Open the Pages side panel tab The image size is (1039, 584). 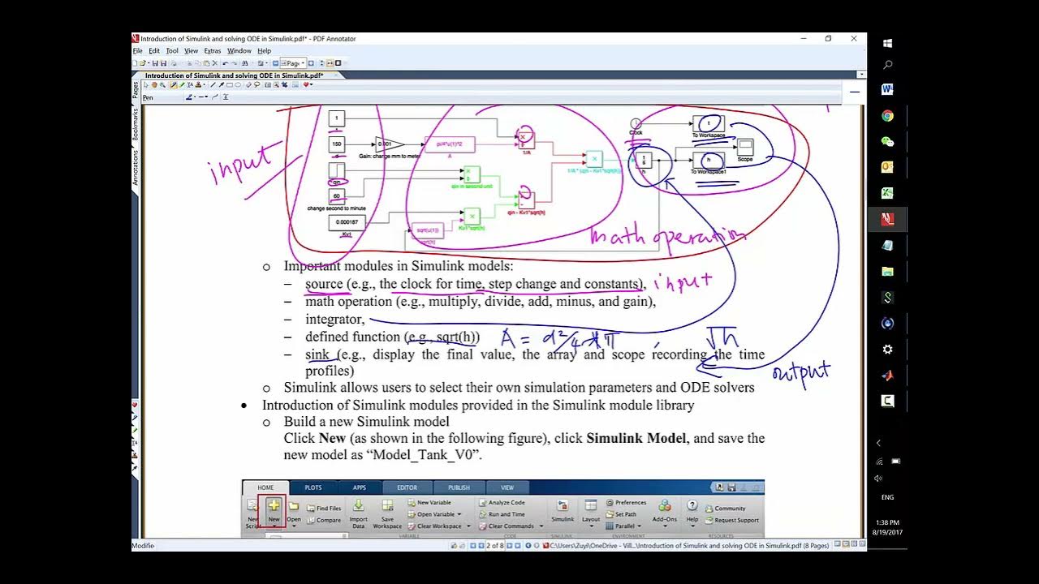136,89
